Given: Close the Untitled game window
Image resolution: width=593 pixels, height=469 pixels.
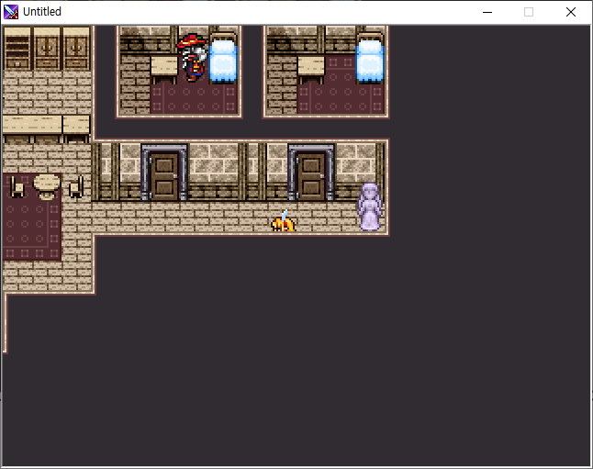Looking at the screenshot, I should (571, 12).
